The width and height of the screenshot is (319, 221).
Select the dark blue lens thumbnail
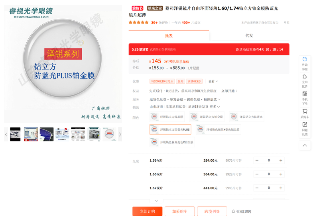(47, 134)
